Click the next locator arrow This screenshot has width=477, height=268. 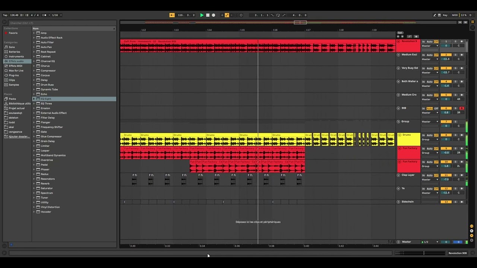point(402,36)
